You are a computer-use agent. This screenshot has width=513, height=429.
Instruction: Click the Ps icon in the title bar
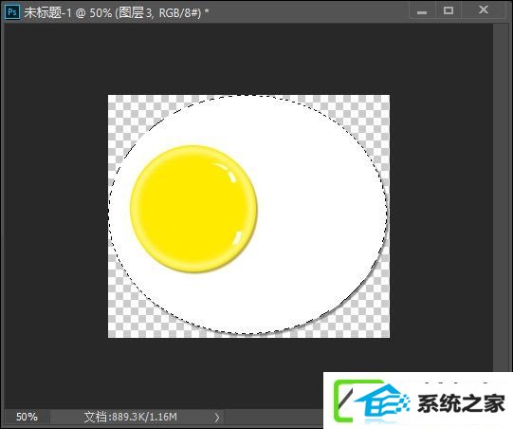point(12,12)
